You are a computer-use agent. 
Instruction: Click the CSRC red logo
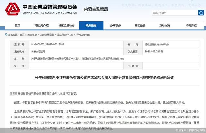point(13,9)
